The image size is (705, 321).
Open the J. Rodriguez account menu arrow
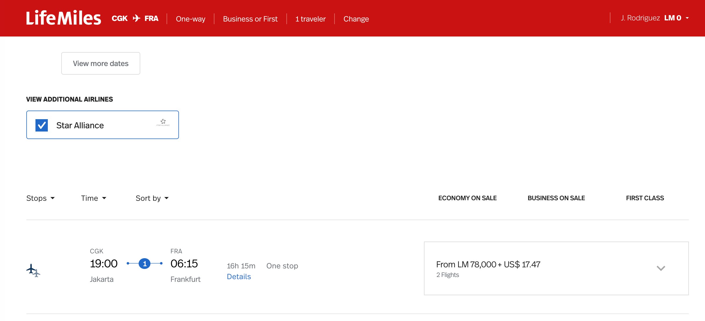click(687, 18)
